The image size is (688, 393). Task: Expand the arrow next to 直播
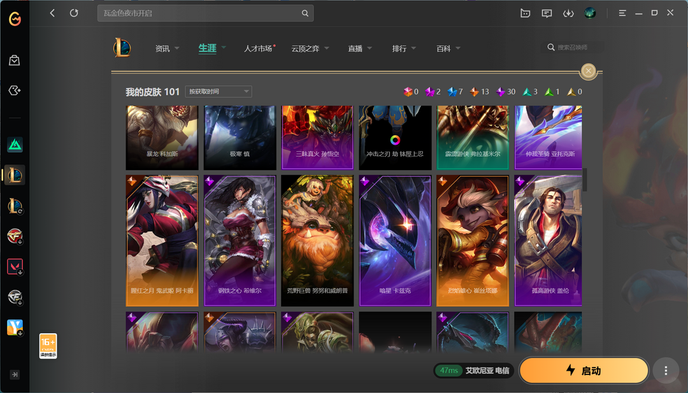[369, 48]
